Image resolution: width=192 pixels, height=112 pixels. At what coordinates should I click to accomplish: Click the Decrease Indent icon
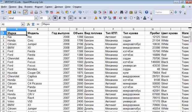(x=120, y=18)
